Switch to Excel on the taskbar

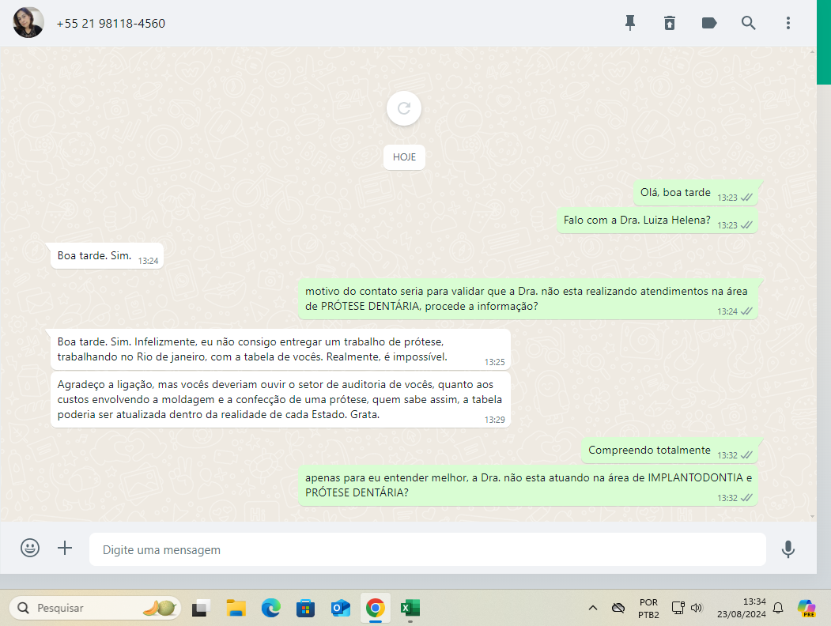coord(410,608)
